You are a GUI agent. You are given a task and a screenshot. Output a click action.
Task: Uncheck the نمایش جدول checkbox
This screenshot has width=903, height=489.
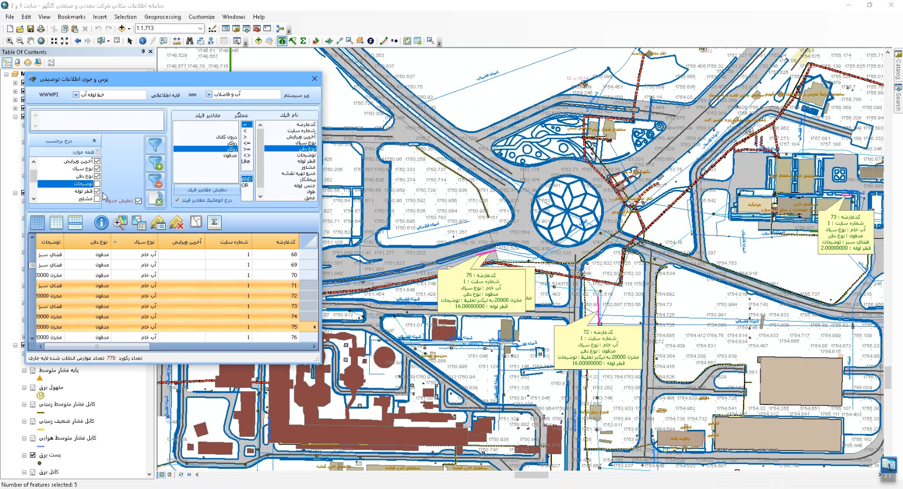pos(138,201)
